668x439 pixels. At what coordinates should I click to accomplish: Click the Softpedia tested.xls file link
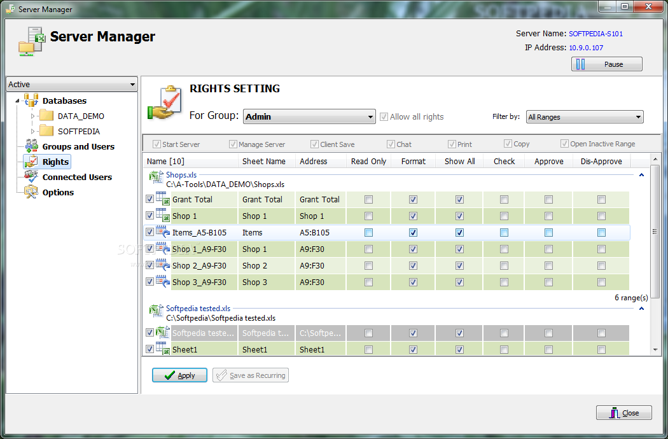click(x=198, y=308)
